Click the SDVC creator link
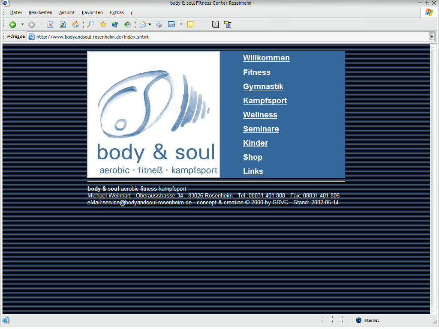The width and height of the screenshot is (439, 329). tap(280, 202)
